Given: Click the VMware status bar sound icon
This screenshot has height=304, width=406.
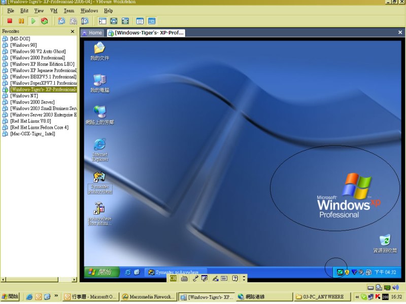Looking at the screenshot, I should [x=395, y=287].
